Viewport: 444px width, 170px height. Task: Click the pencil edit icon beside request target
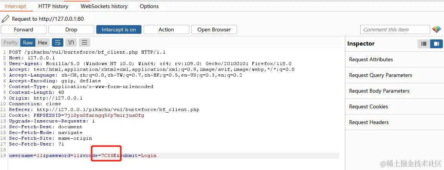(x=5, y=18)
